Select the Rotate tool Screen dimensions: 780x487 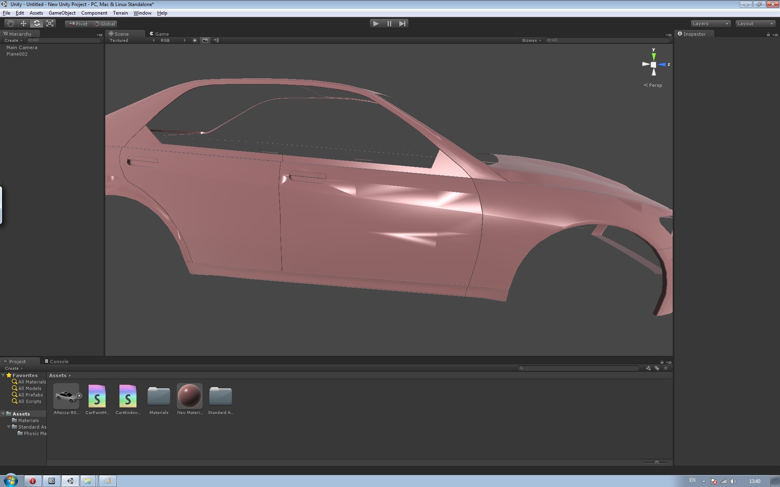click(37, 24)
